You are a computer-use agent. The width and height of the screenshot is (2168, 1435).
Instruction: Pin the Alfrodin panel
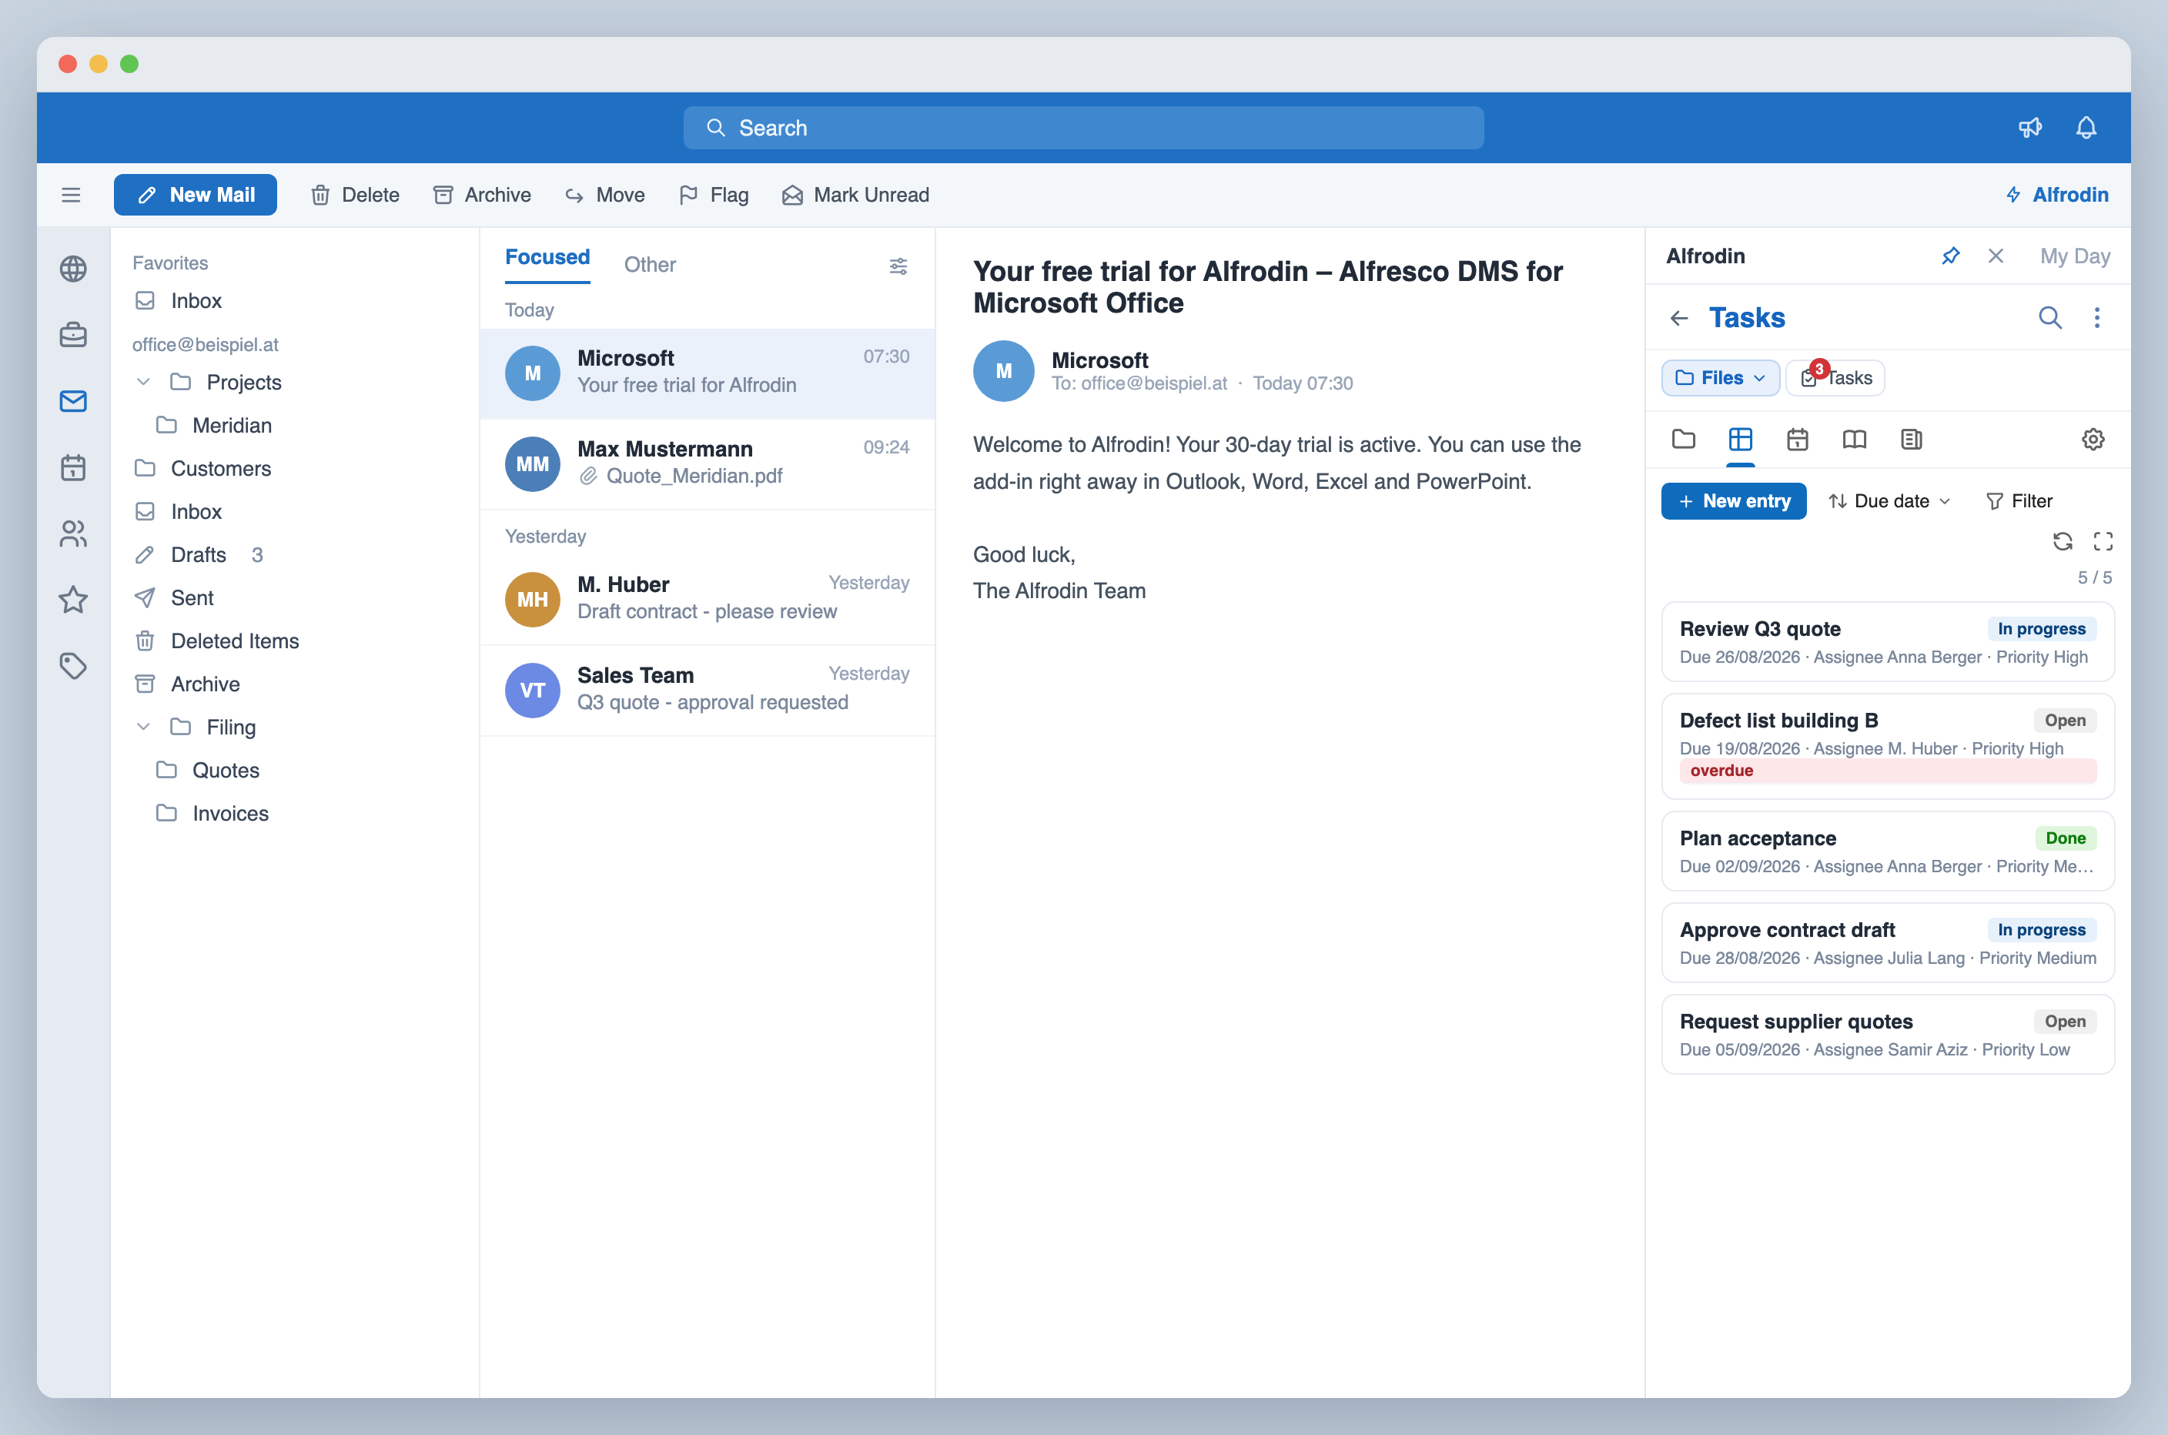click(1951, 256)
